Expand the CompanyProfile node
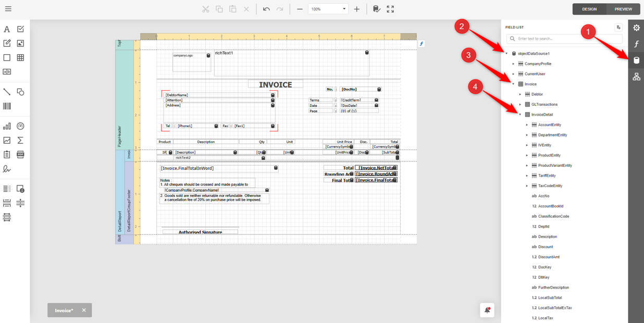Image resolution: width=644 pixels, height=323 pixels. 513,64
